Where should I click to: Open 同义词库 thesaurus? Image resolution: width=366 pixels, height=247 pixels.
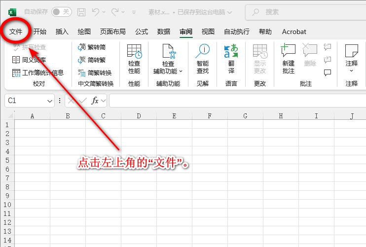[29, 60]
